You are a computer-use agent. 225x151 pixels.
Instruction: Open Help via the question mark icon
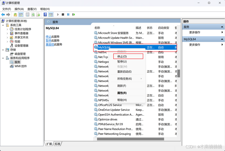[45, 14]
